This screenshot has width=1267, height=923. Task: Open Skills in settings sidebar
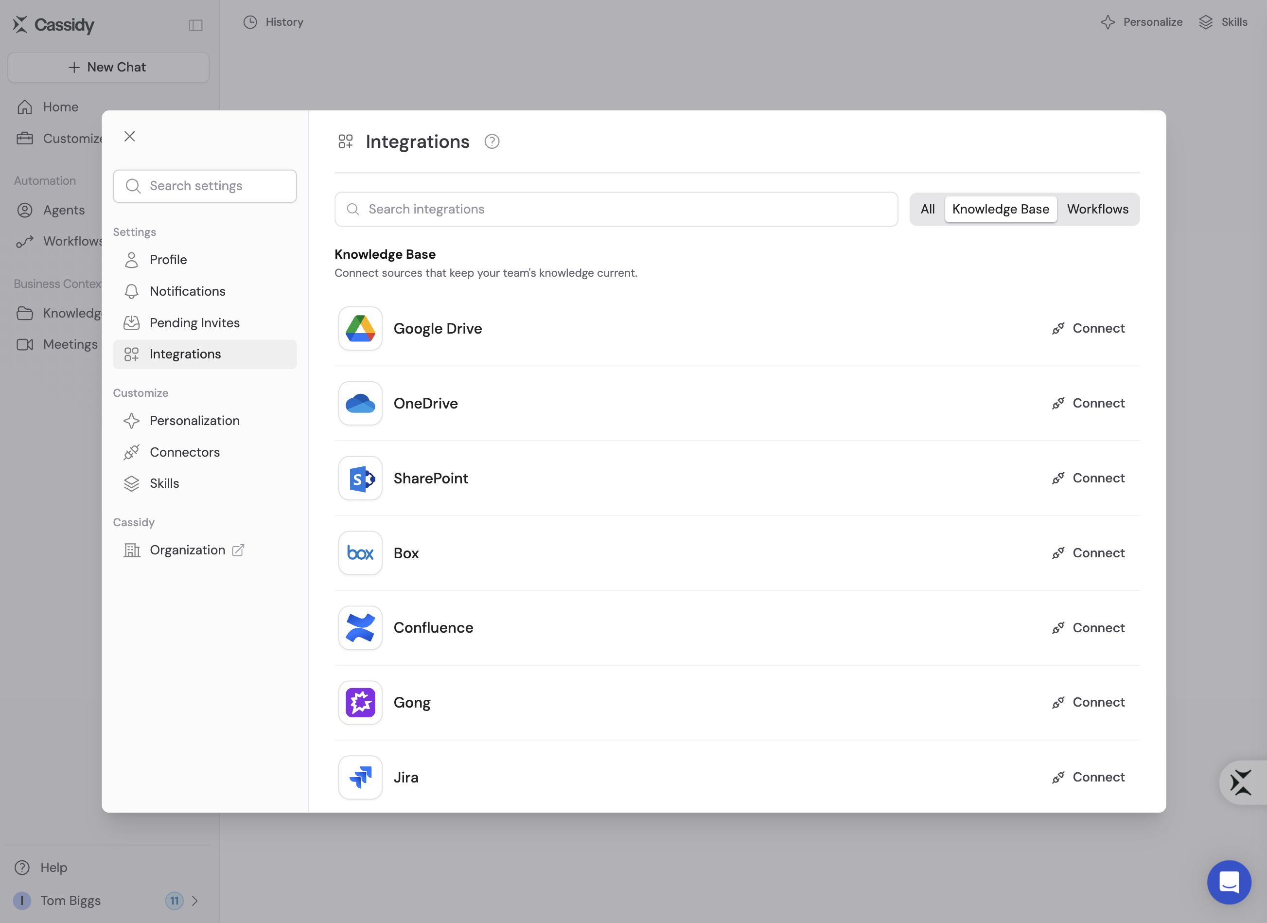pyautogui.click(x=205, y=483)
